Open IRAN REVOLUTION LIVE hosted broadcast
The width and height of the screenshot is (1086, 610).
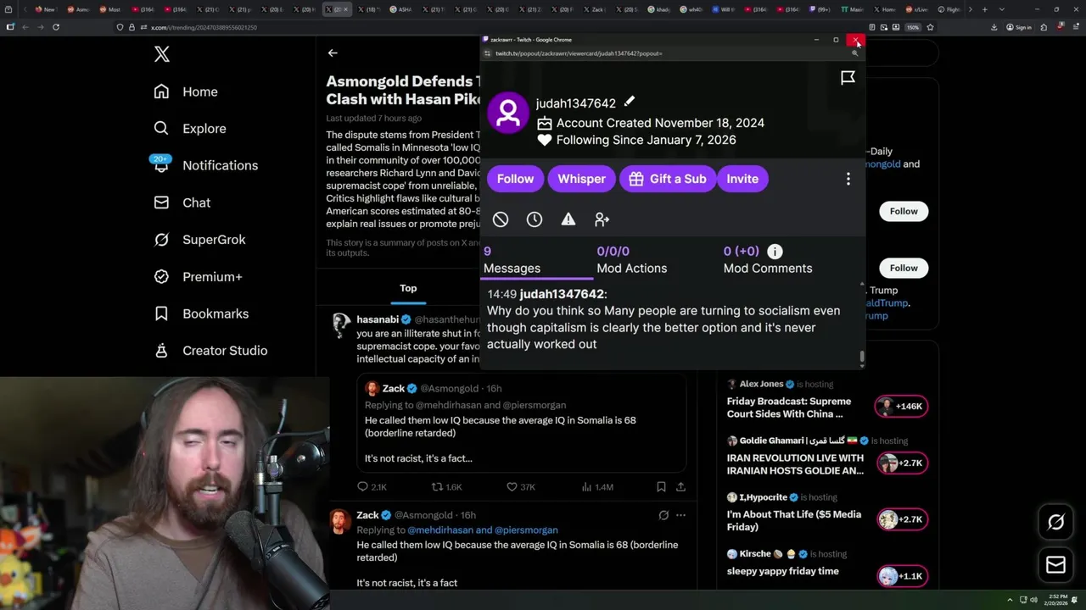795,464
